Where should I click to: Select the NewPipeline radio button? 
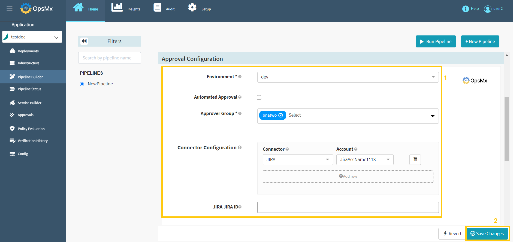pyautogui.click(x=82, y=84)
